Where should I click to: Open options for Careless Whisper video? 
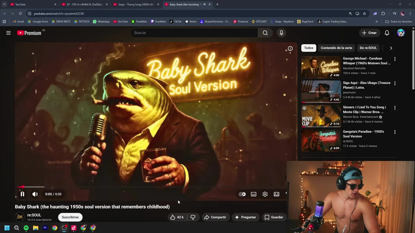395,59
